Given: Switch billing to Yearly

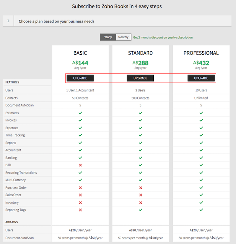Looking at the screenshot, I should [x=108, y=37].
